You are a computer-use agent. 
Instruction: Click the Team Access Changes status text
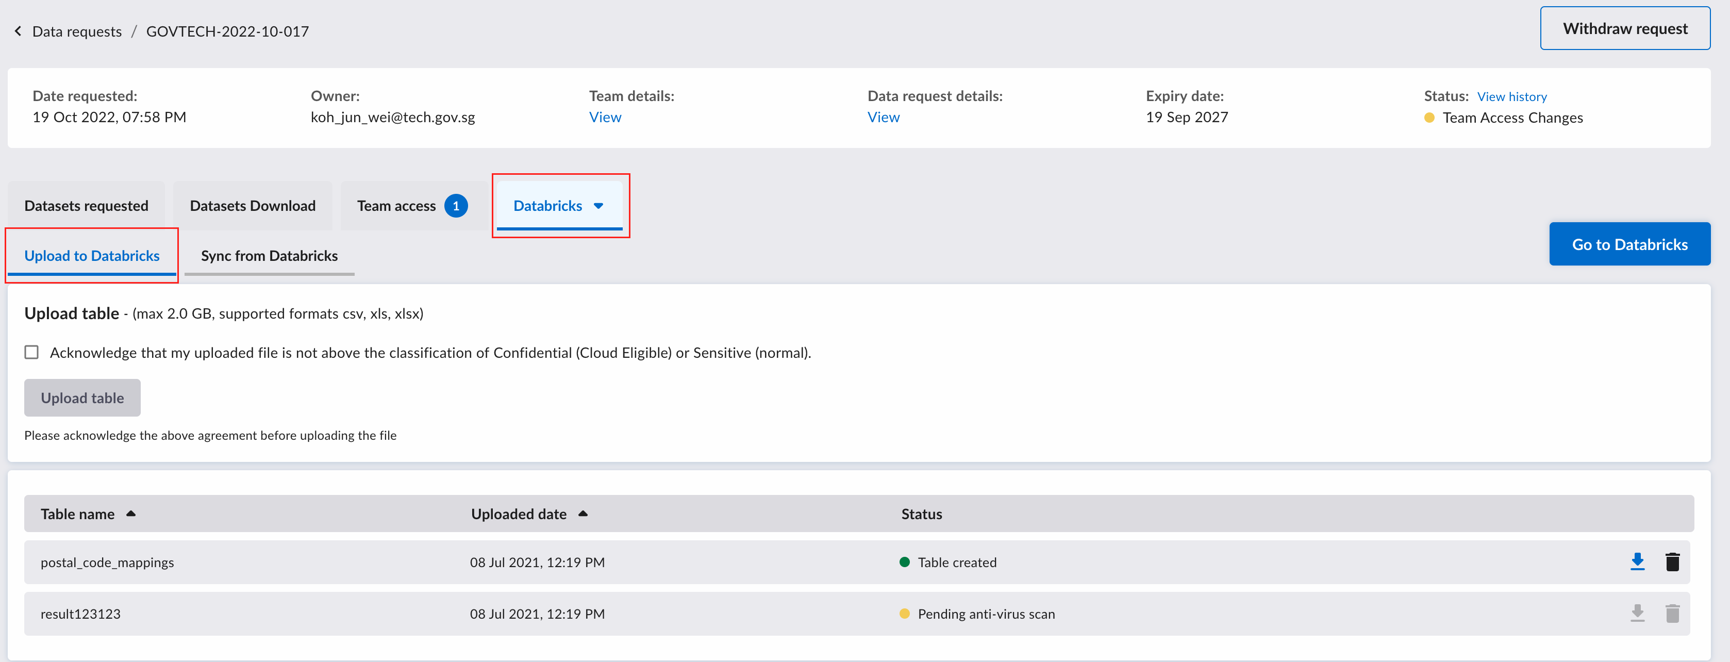tap(1512, 118)
